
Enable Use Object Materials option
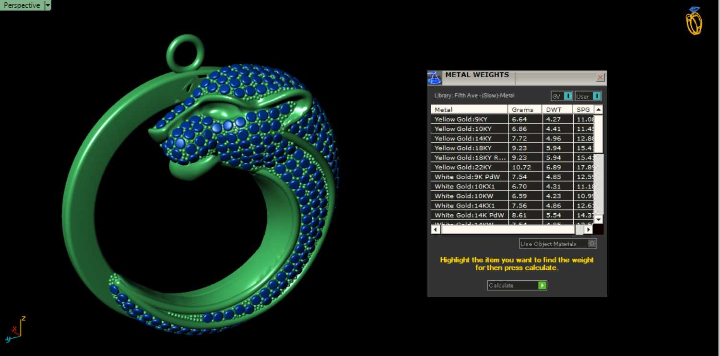(x=592, y=244)
